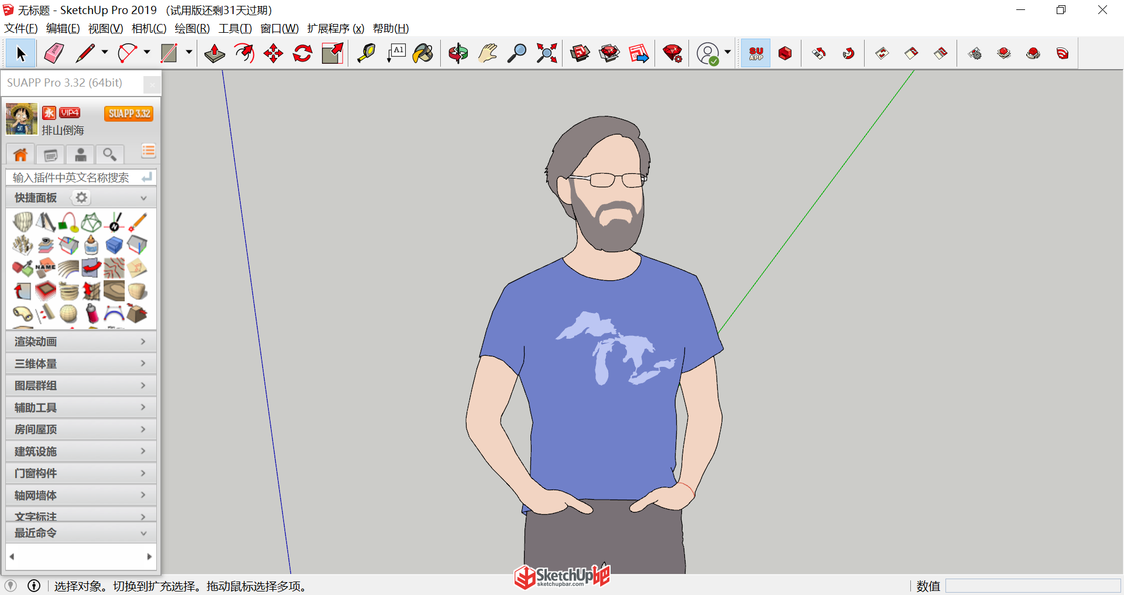Open the 窗口(W) menu

[x=279, y=28]
